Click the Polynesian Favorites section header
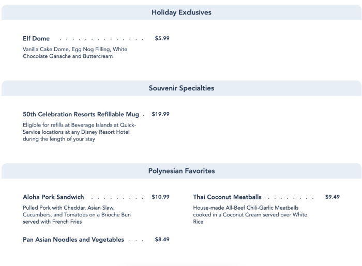 (181, 171)
